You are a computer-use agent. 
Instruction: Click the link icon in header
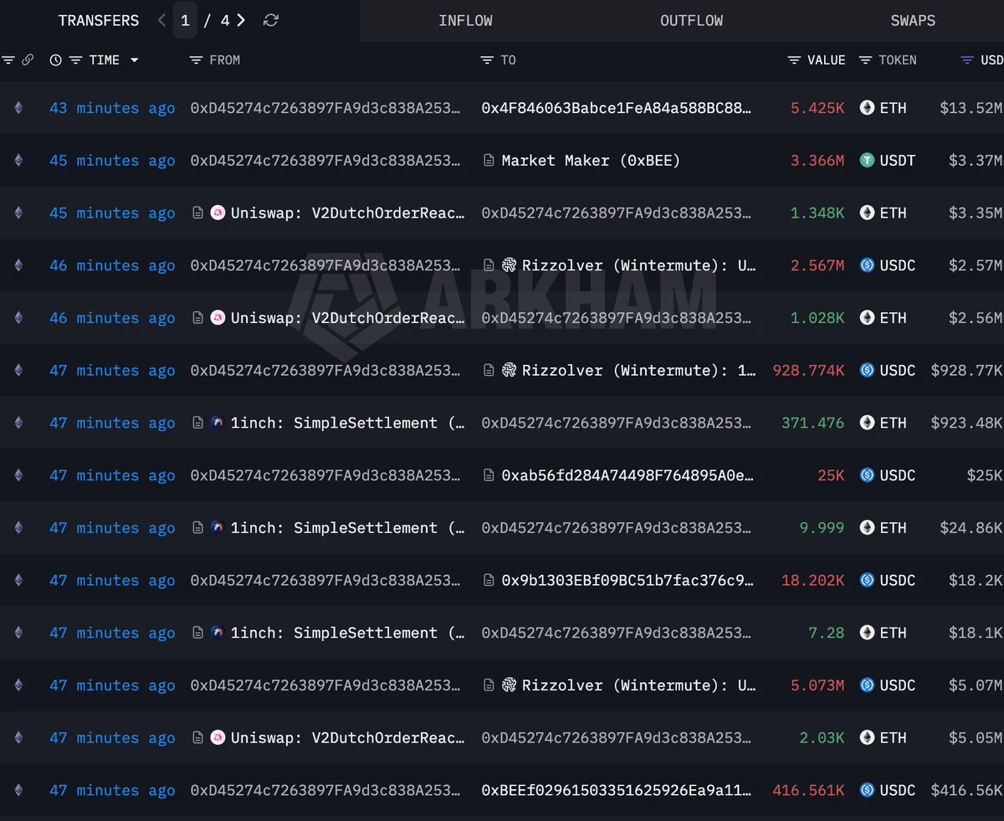[28, 60]
